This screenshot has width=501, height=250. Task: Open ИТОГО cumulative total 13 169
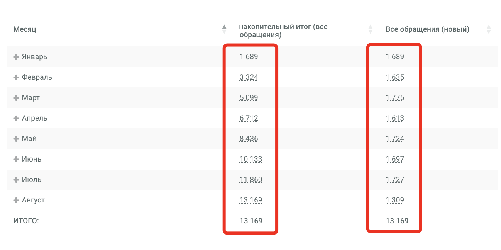(251, 221)
